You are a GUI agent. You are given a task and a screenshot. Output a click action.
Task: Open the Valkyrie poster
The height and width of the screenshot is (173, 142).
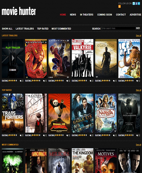82,59
